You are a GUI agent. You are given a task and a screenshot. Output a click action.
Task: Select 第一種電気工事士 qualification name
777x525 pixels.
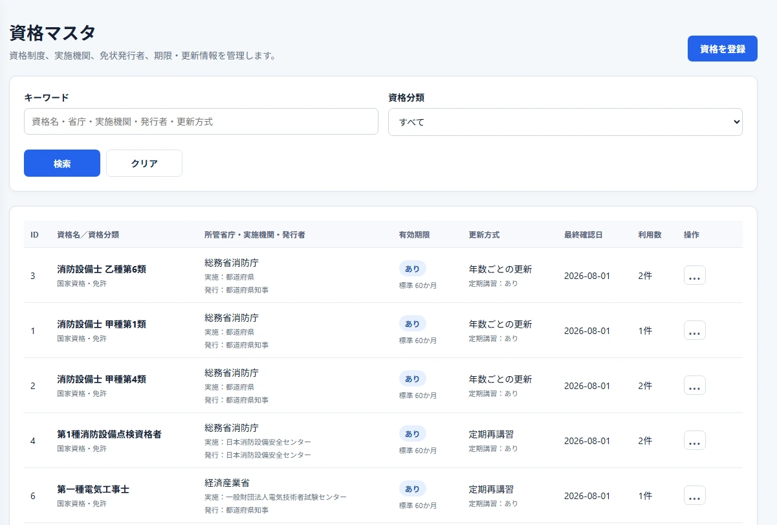[93, 489]
